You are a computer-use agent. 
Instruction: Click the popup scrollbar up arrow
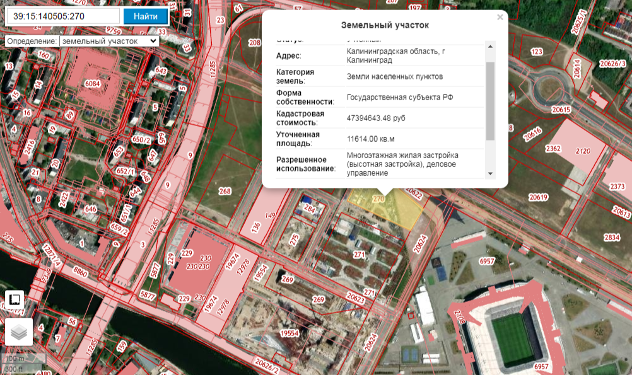490,46
